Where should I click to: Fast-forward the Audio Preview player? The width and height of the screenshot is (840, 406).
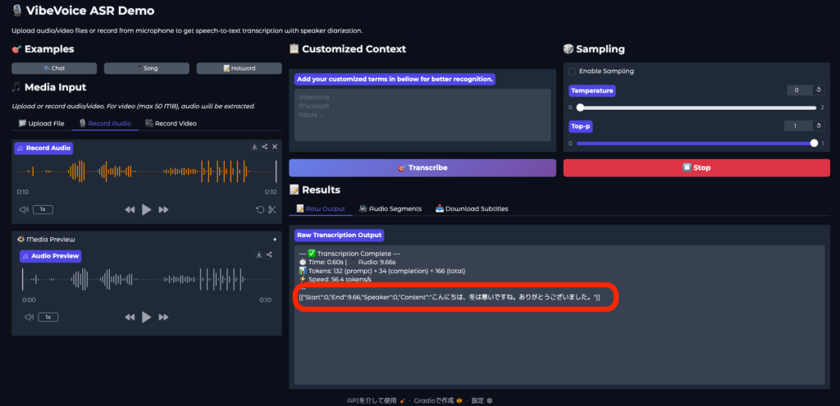pos(163,317)
